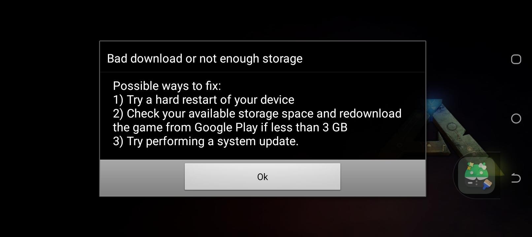Tap the gray bar left of Ok

tap(142, 178)
